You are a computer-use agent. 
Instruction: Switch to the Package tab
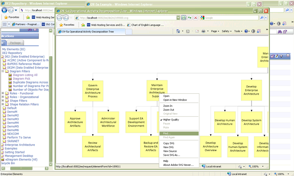pos(15,43)
